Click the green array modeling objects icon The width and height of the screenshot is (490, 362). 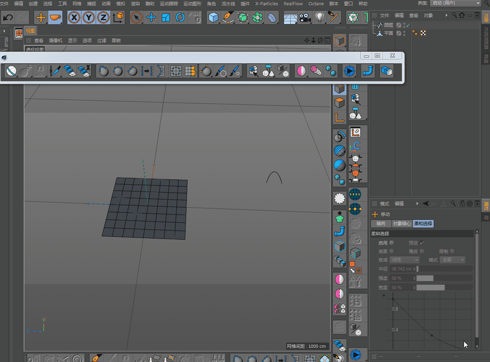pyautogui.click(x=257, y=17)
